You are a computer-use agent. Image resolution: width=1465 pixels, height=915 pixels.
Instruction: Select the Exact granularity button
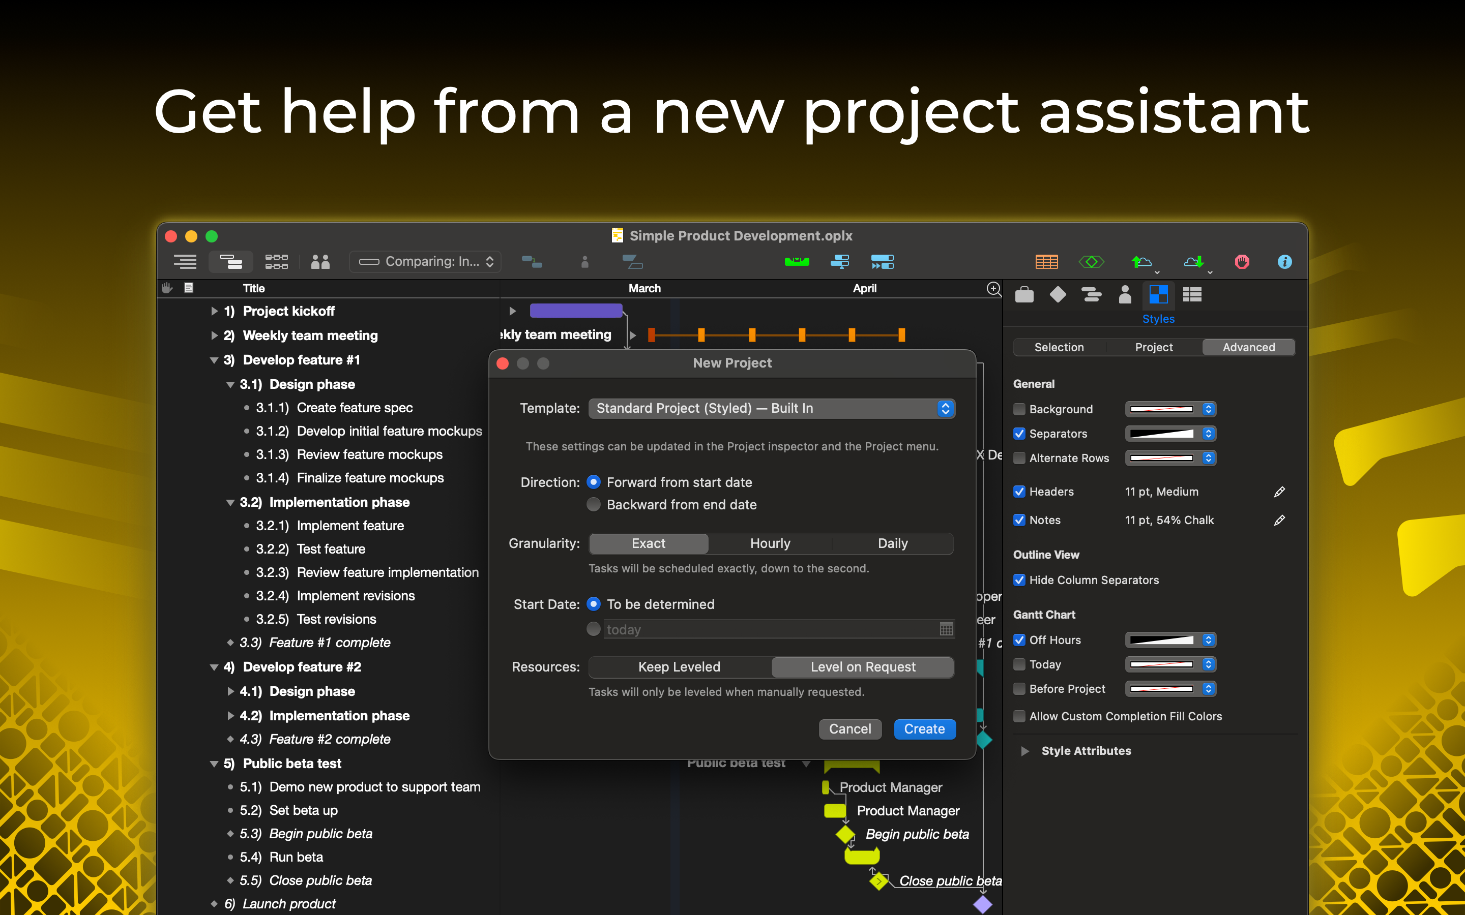tap(649, 543)
